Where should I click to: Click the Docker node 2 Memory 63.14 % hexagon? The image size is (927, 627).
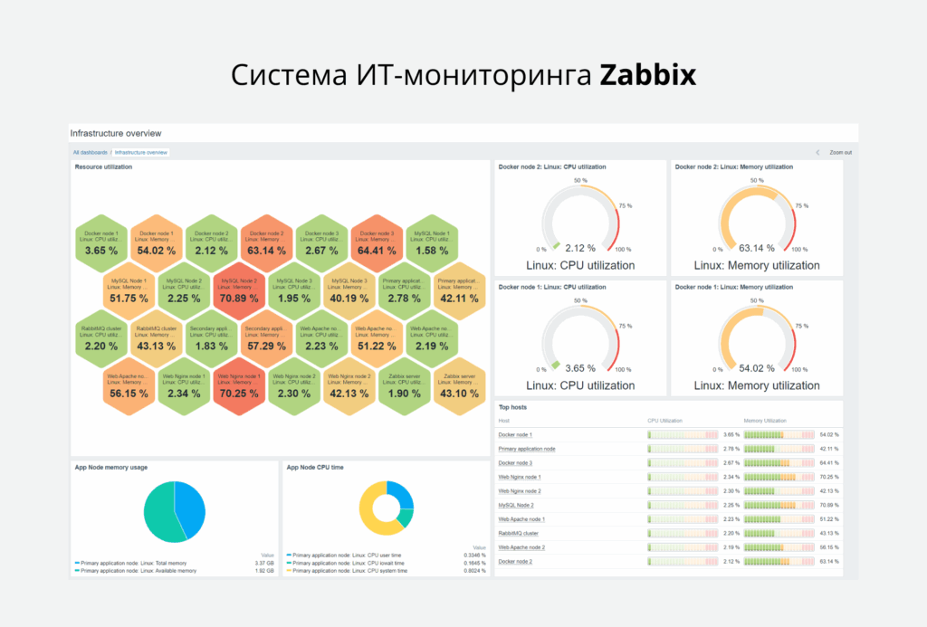tap(266, 244)
